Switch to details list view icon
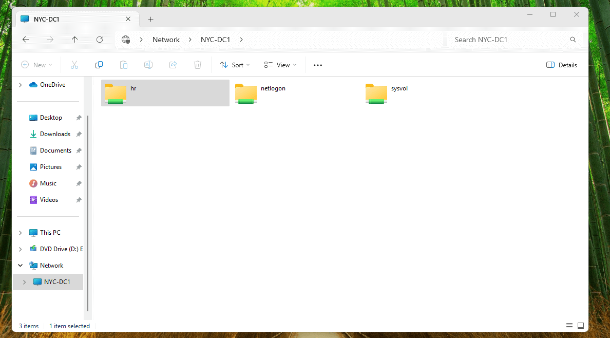This screenshot has height=338, width=610. 569,326
